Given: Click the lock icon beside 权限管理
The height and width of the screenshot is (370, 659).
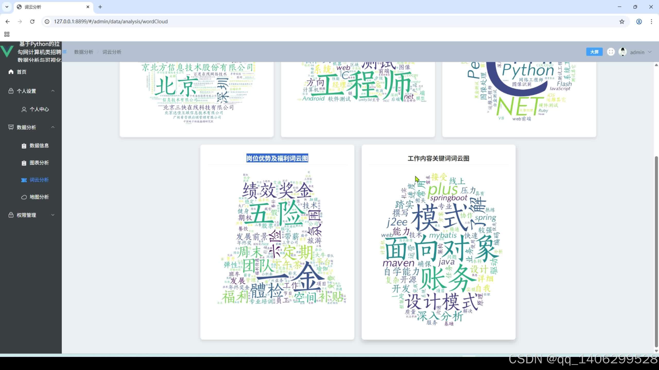Looking at the screenshot, I should click(11, 215).
